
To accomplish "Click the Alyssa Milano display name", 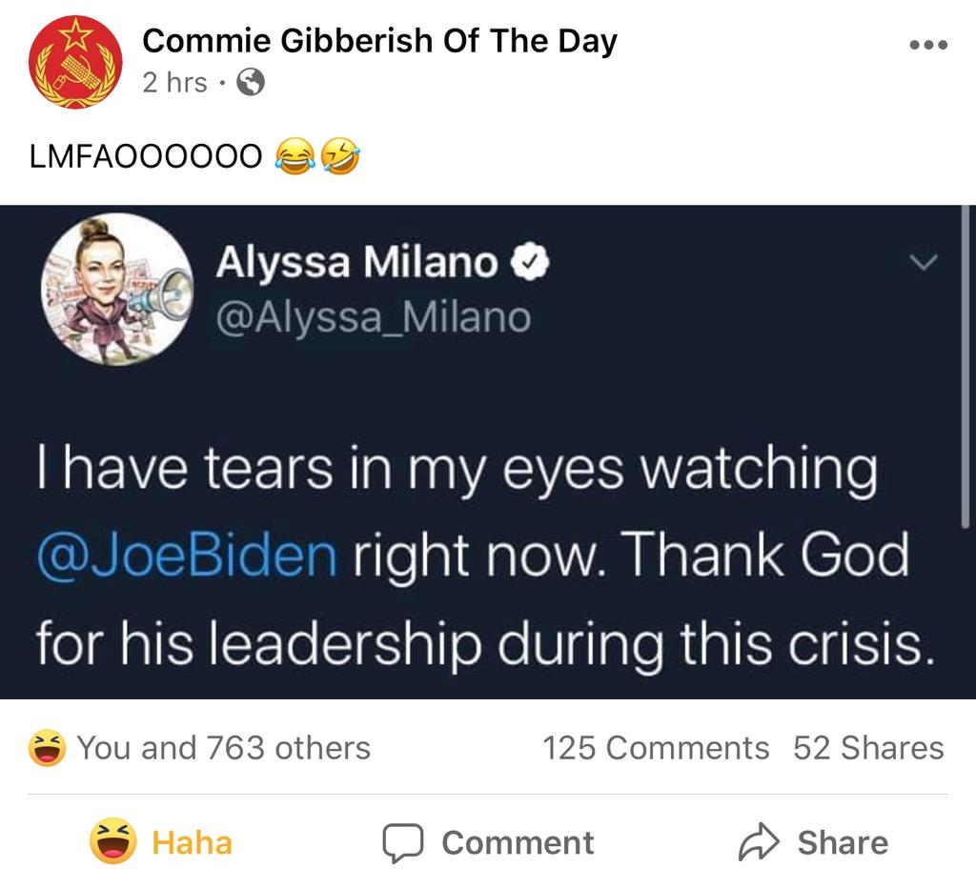I will pyautogui.click(x=356, y=262).
